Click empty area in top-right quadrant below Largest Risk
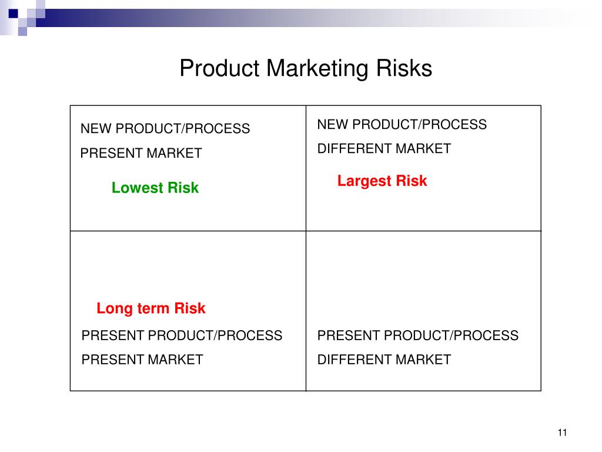The image size is (602, 452). click(423, 210)
